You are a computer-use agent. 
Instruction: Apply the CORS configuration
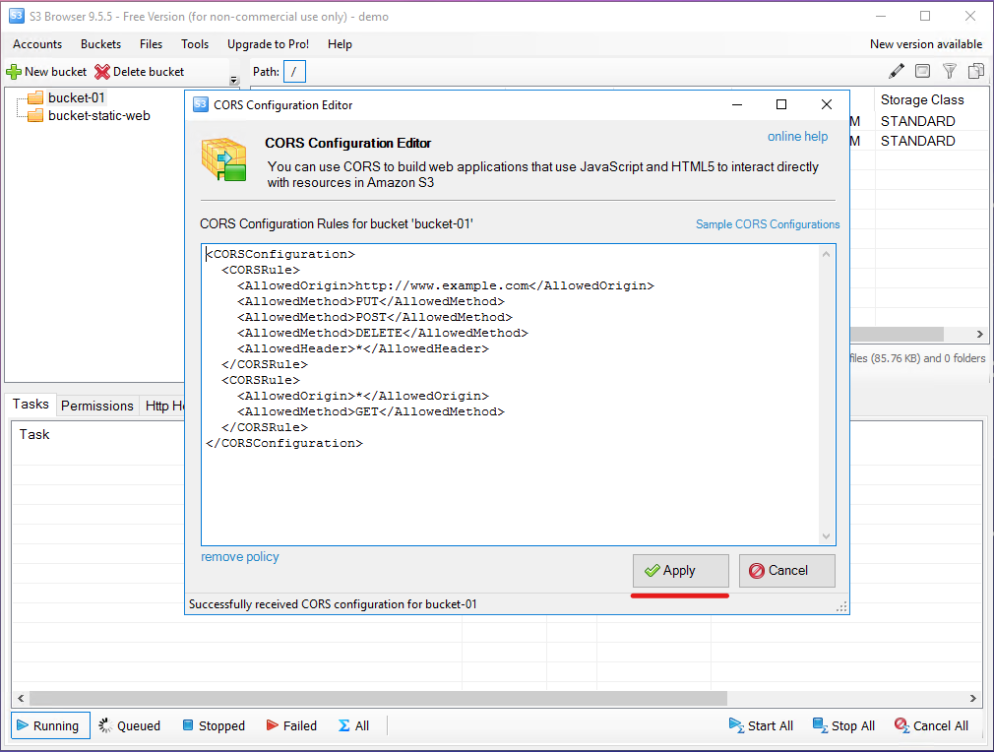pos(680,571)
